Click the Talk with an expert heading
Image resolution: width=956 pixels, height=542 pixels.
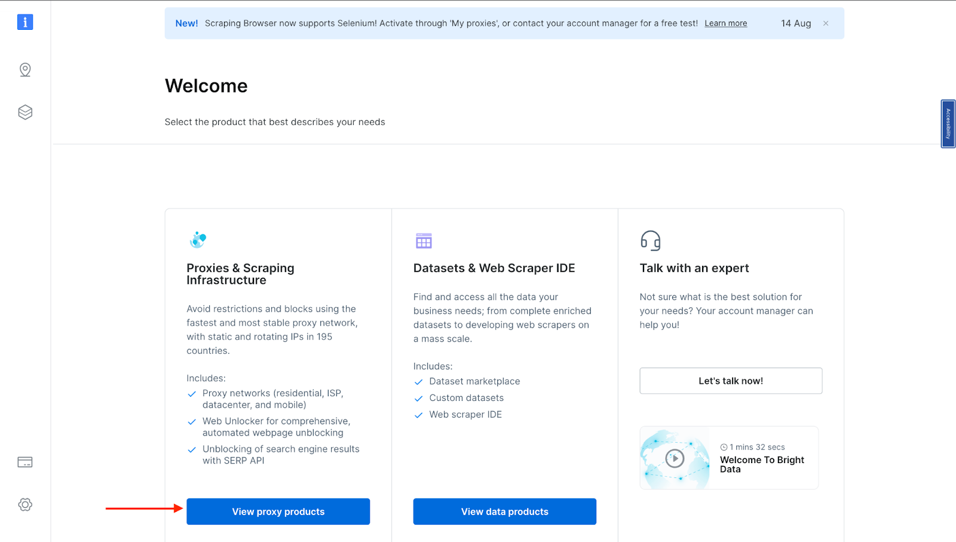(694, 268)
